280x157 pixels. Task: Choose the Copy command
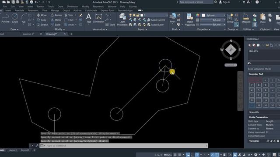click(42, 20)
